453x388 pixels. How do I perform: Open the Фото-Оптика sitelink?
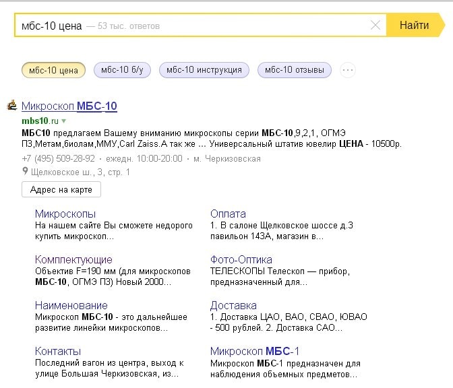[241, 259]
